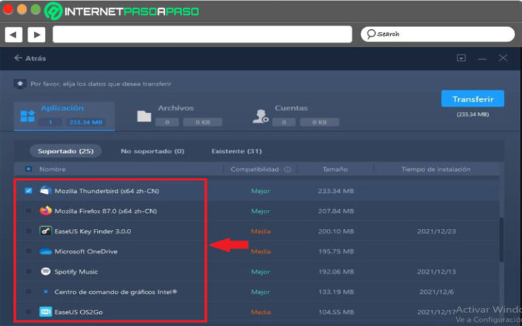The width and height of the screenshot is (522, 326).
Task: Click the green macOS maximize button
Action: click(x=35, y=10)
